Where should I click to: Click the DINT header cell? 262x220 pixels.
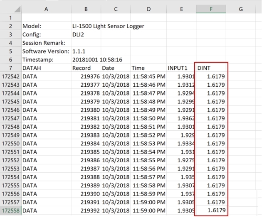click(x=211, y=68)
